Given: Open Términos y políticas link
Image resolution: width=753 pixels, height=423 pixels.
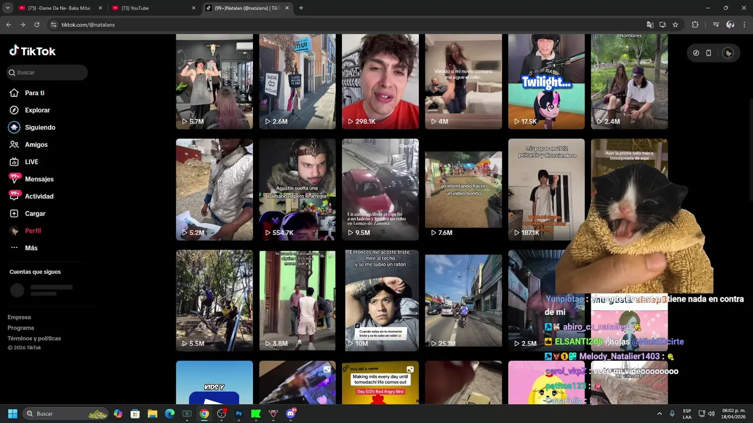Looking at the screenshot, I should [34, 338].
